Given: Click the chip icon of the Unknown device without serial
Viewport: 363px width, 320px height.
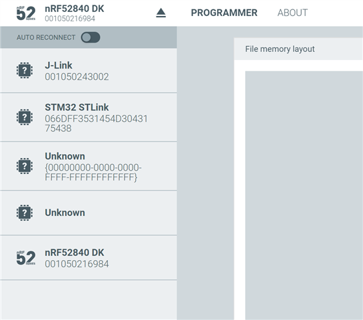Looking at the screenshot, I should (25, 213).
